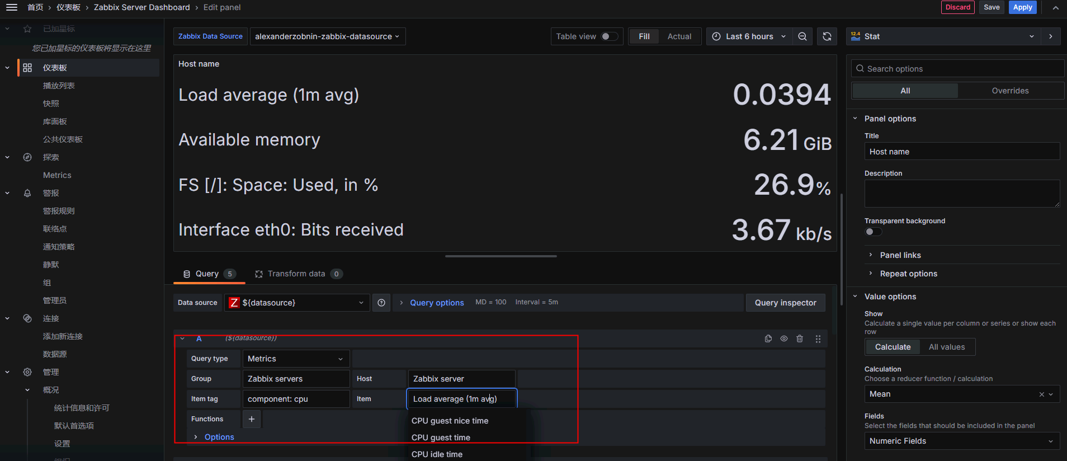This screenshot has height=461, width=1067.
Task: Go to Zabbix Server Dashboard breadcrumb
Action: point(142,7)
